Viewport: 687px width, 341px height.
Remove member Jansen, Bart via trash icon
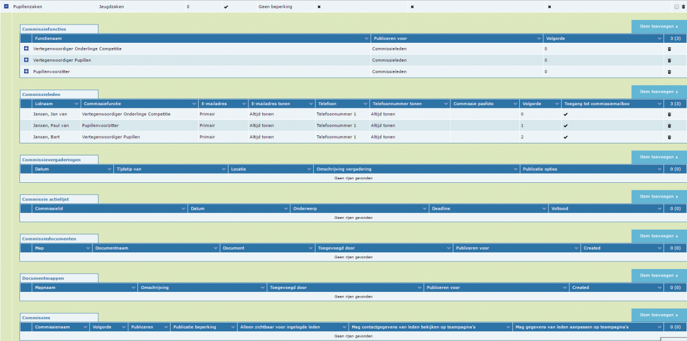click(669, 137)
